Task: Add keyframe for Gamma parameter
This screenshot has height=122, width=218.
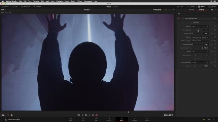Action: tap(212, 66)
